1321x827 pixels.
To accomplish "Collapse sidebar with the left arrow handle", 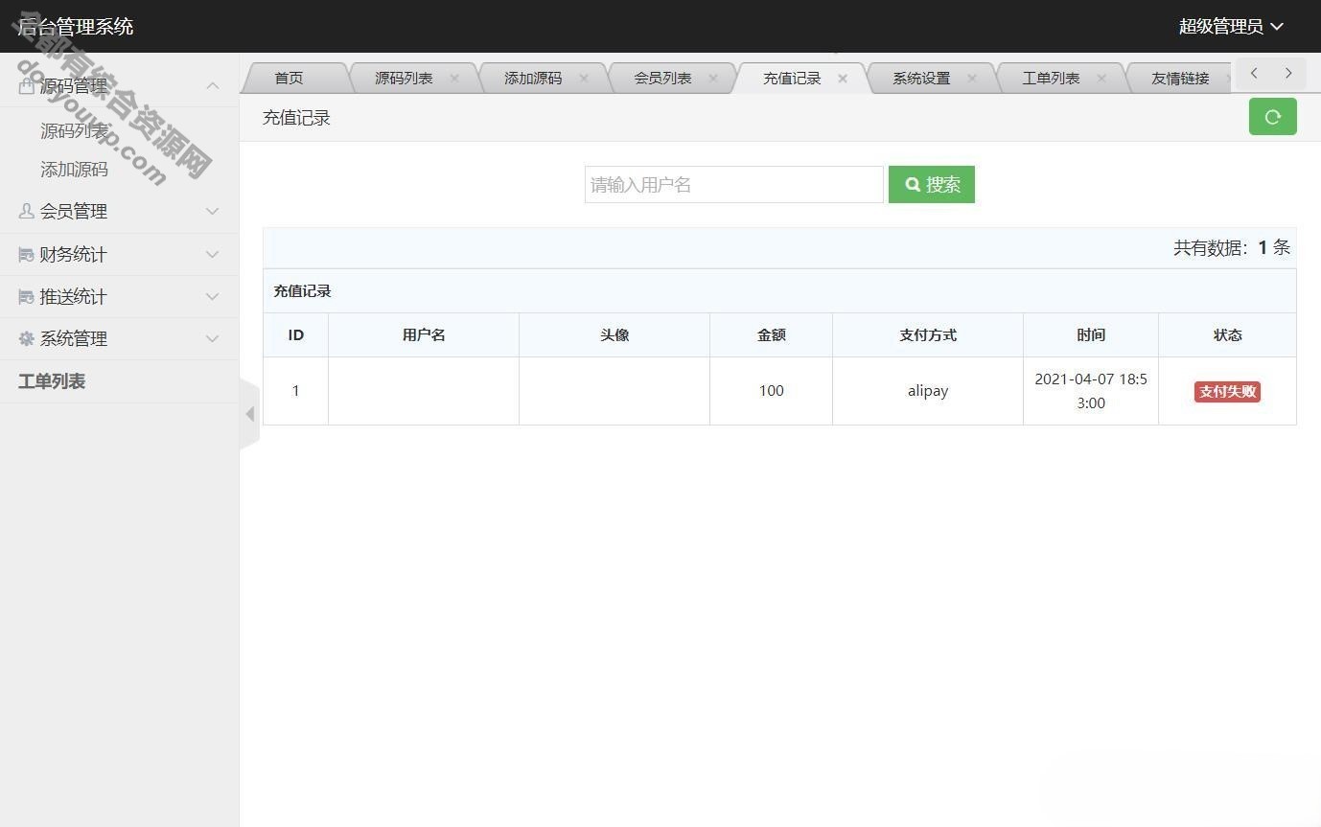I will click(x=249, y=414).
